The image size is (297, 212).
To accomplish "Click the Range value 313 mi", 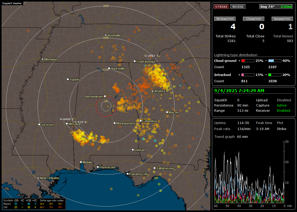I will [243, 110].
